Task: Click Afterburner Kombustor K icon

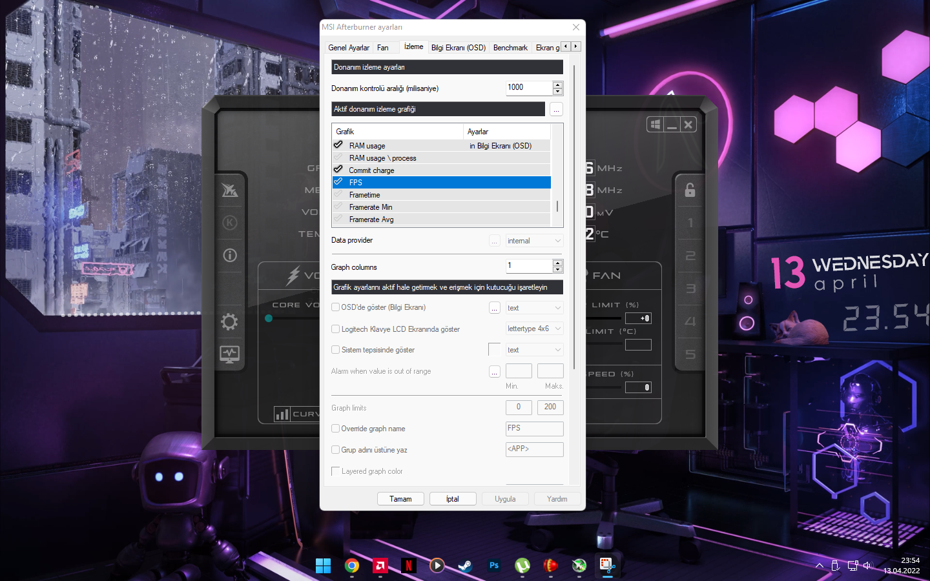Action: [x=230, y=223]
